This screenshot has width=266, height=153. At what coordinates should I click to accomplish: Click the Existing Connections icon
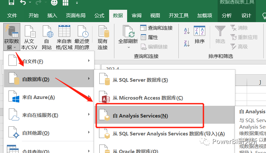click(102, 32)
